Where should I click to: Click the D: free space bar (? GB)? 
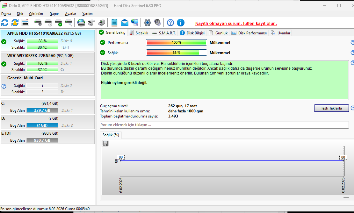click(42, 125)
